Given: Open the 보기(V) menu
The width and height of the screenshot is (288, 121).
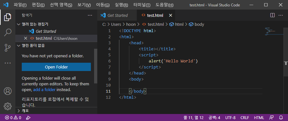Looking at the screenshot, I should coord(84,5).
